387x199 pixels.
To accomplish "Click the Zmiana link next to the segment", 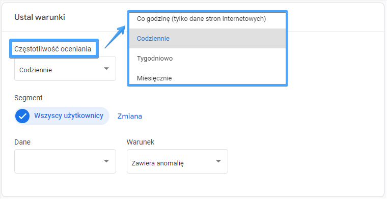I will (130, 116).
